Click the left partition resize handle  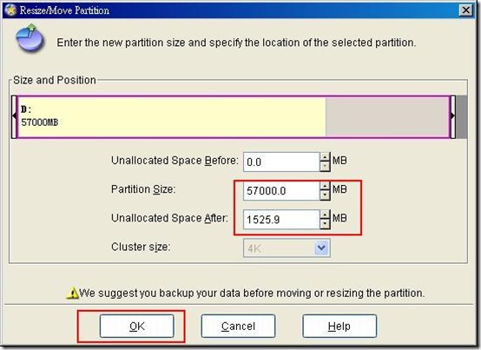click(14, 116)
